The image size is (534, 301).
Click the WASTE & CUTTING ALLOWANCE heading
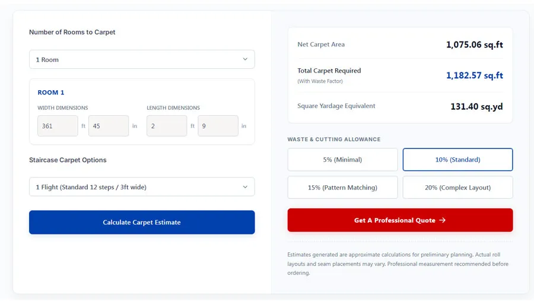(x=334, y=139)
